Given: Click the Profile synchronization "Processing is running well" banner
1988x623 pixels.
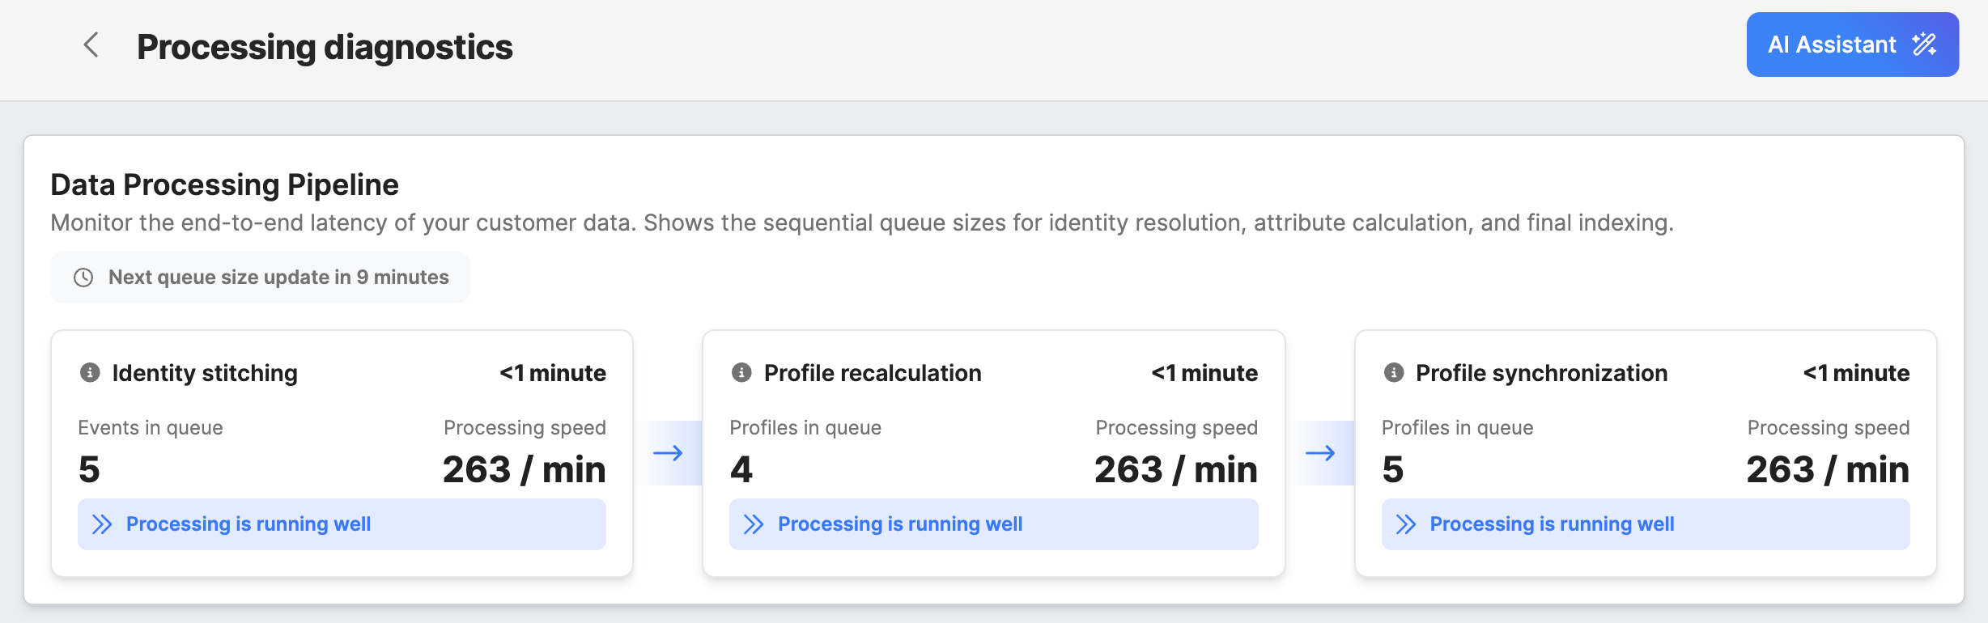Looking at the screenshot, I should tap(1645, 524).
